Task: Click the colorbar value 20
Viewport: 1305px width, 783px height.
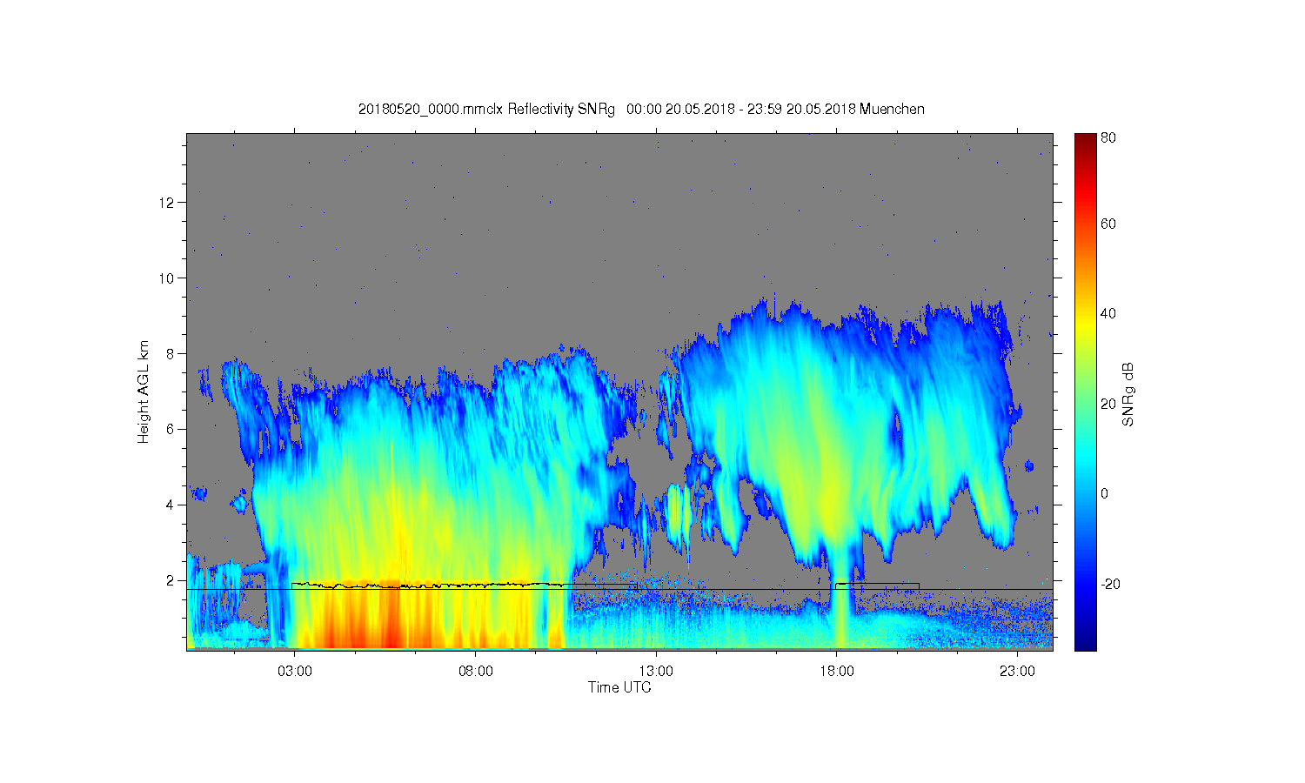Action: (x=1108, y=404)
